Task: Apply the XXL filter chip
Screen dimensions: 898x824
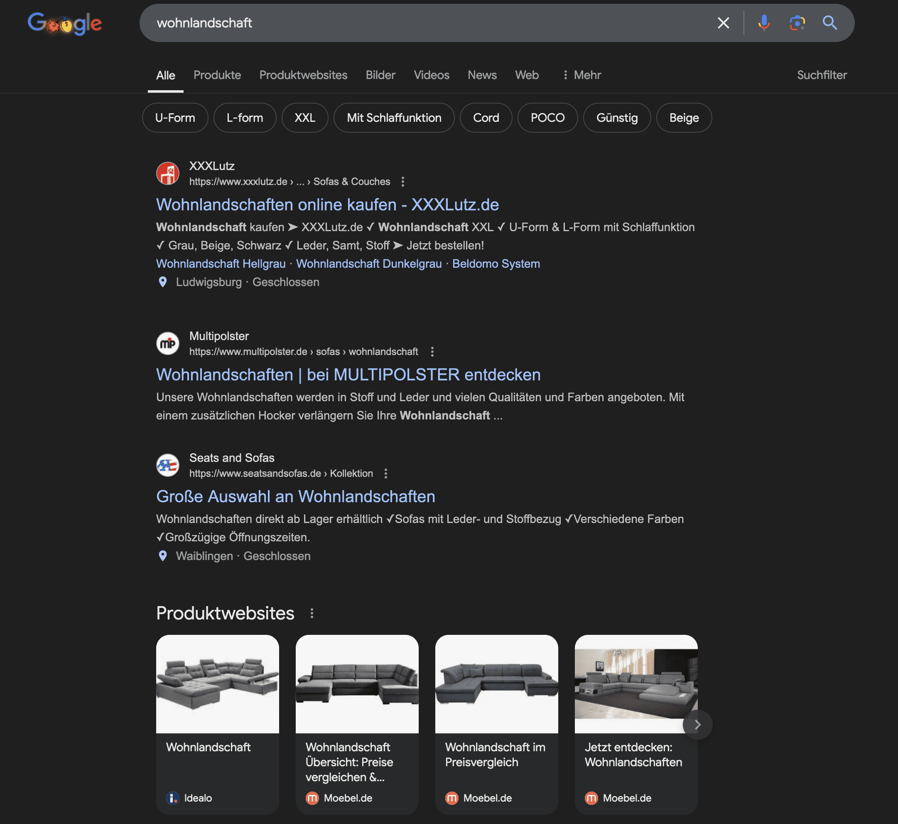Action: (x=305, y=118)
